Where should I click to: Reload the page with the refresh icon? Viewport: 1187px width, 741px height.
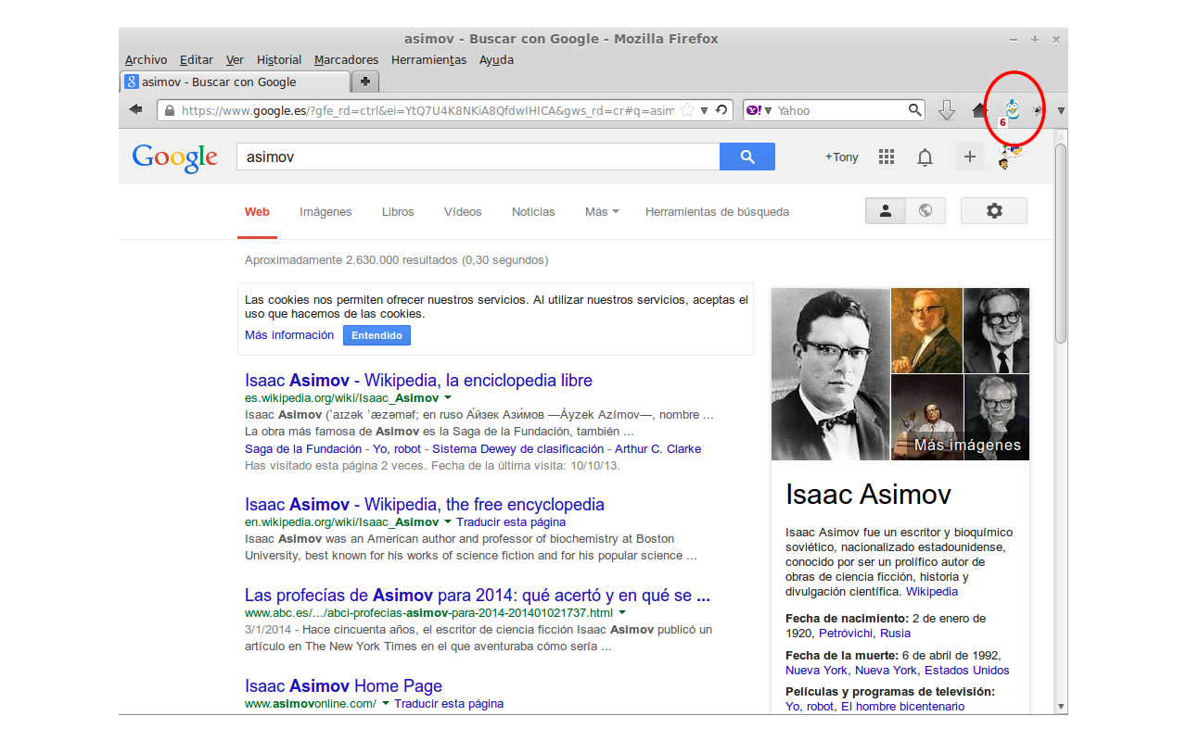pos(721,110)
